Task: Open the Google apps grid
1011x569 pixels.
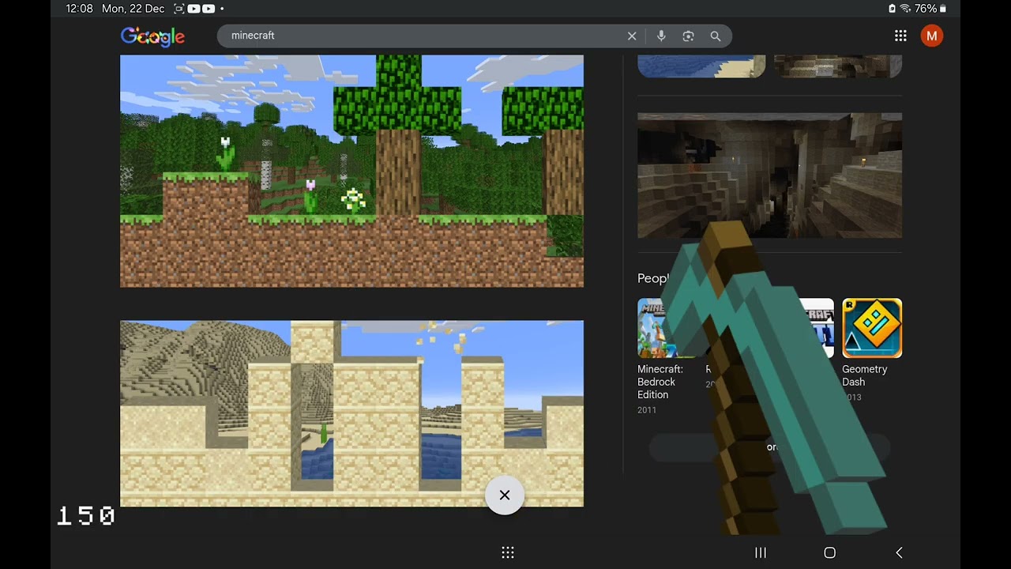Action: (x=900, y=36)
